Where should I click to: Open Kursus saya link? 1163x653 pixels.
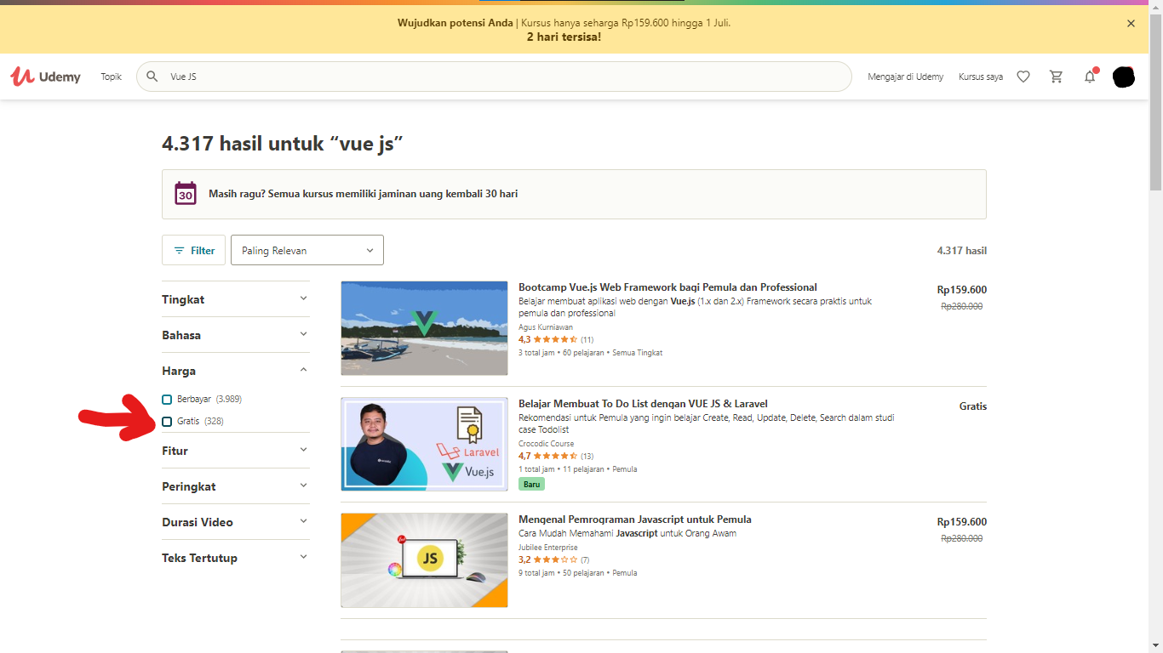click(981, 77)
